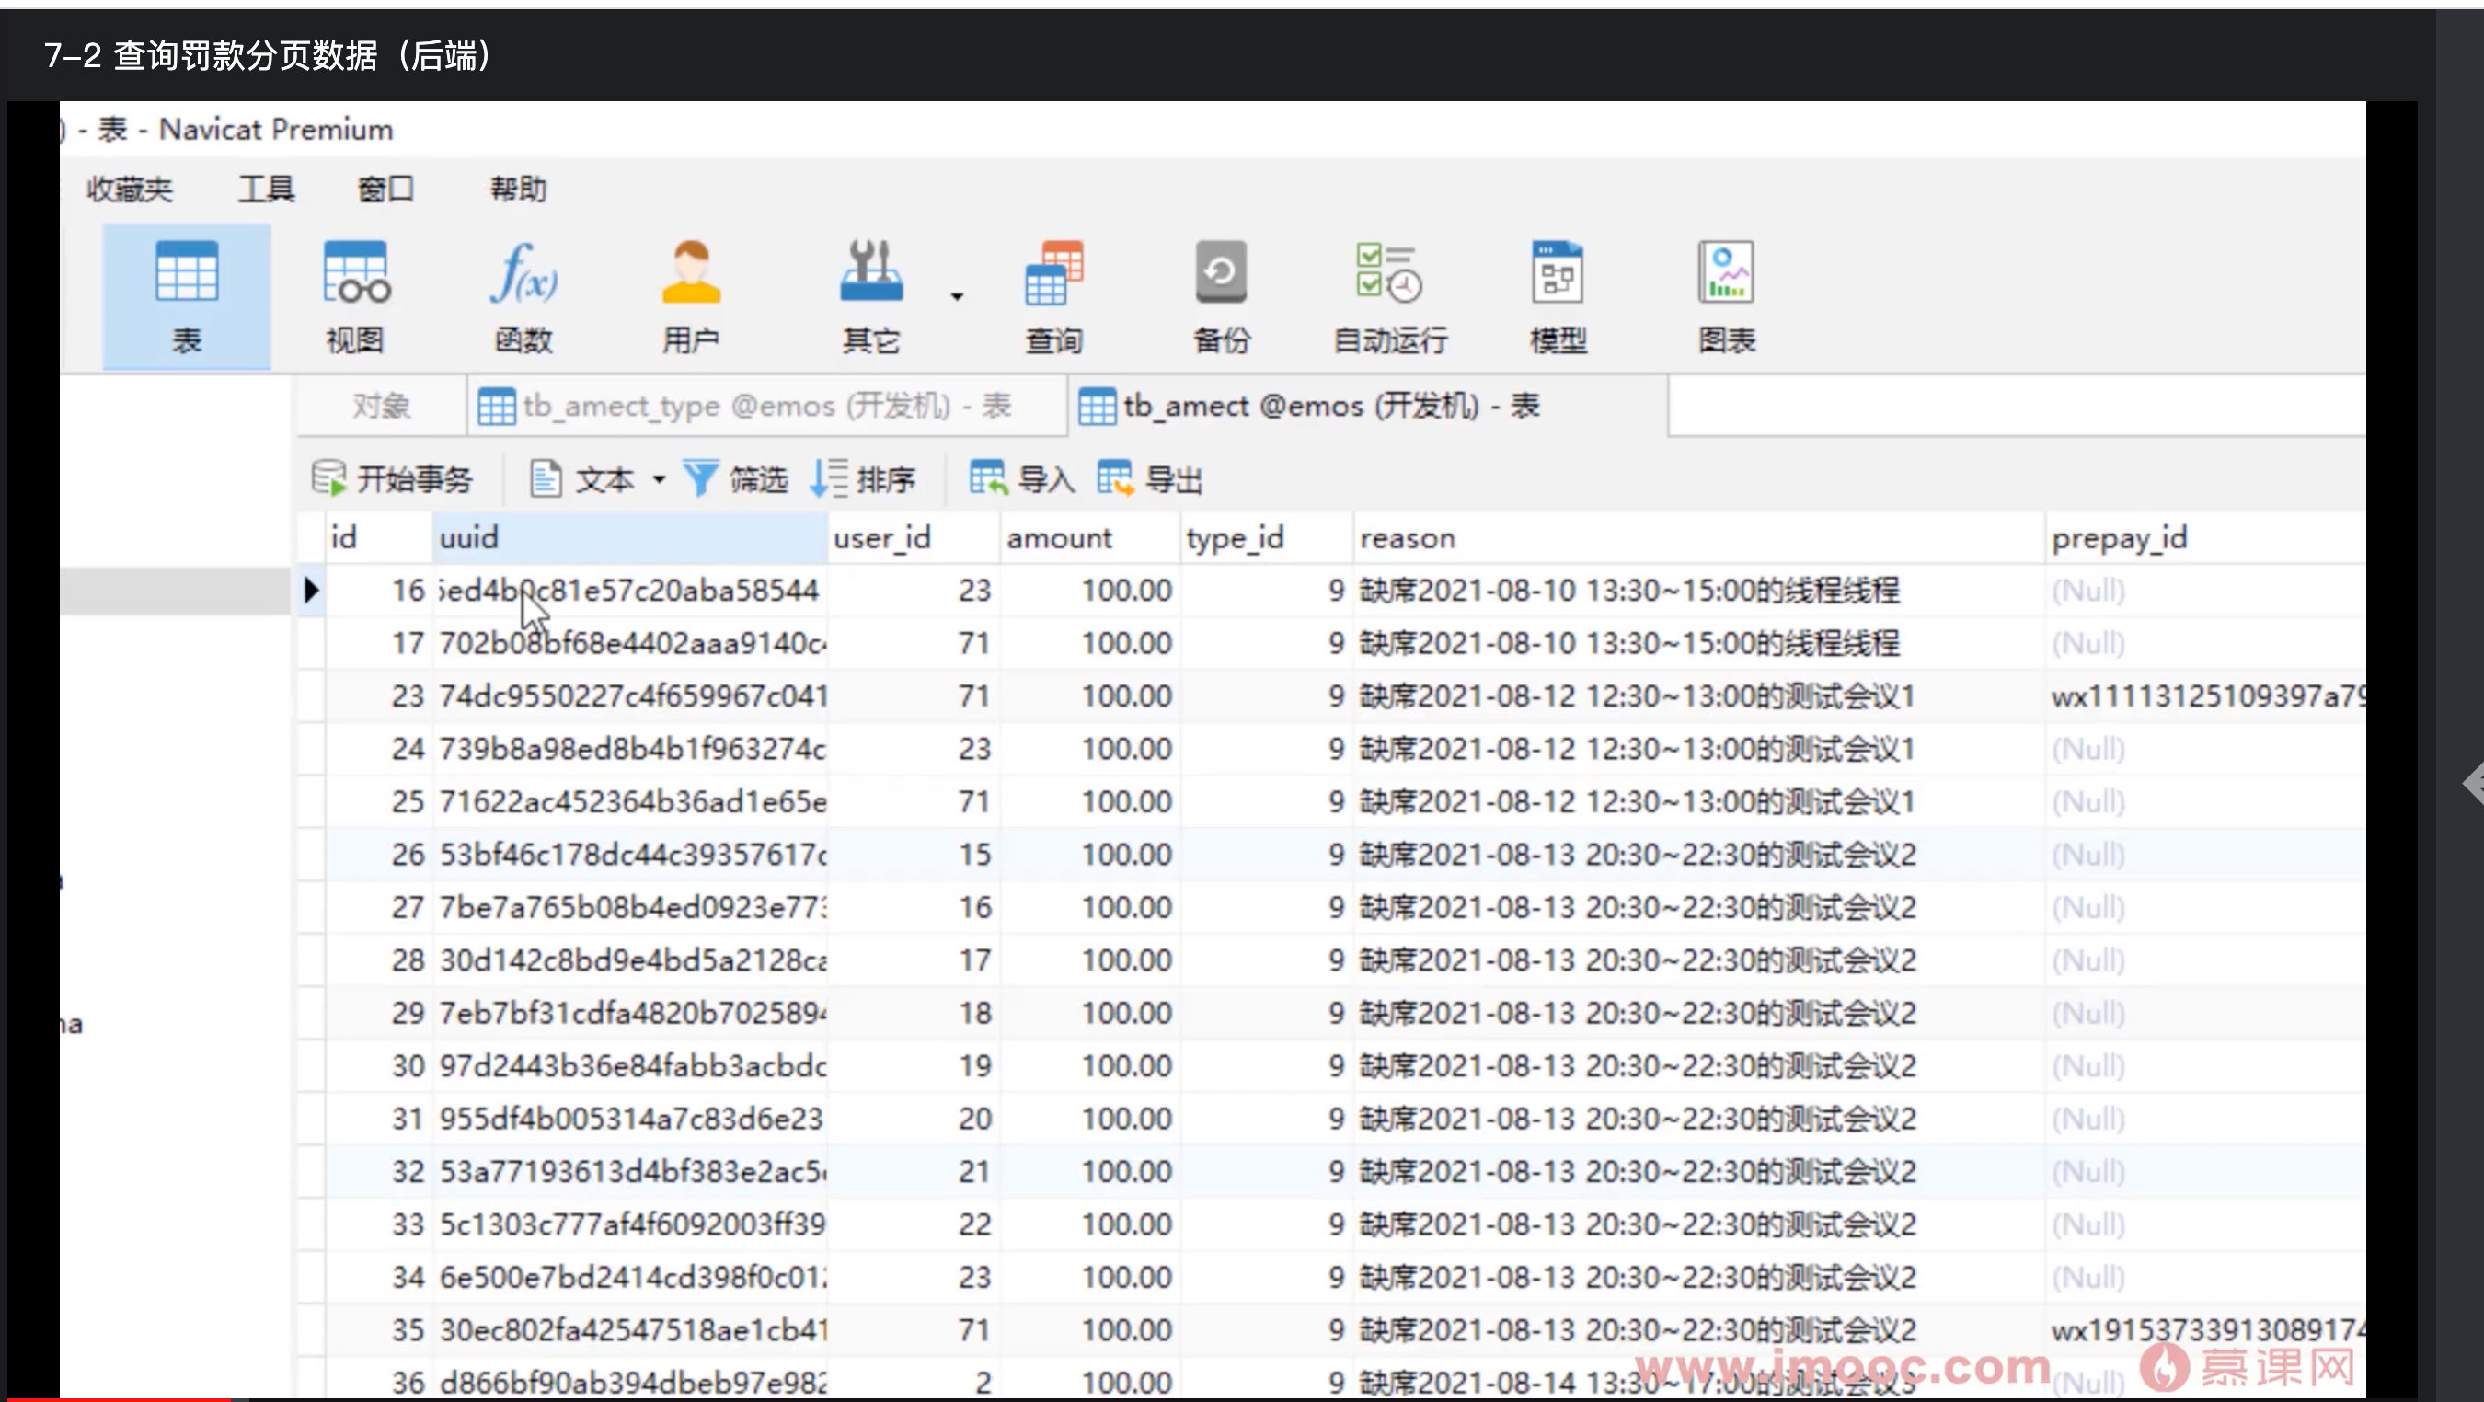Click the 导出 export button
Image resolution: width=2484 pixels, height=1402 pixels.
(x=1150, y=479)
